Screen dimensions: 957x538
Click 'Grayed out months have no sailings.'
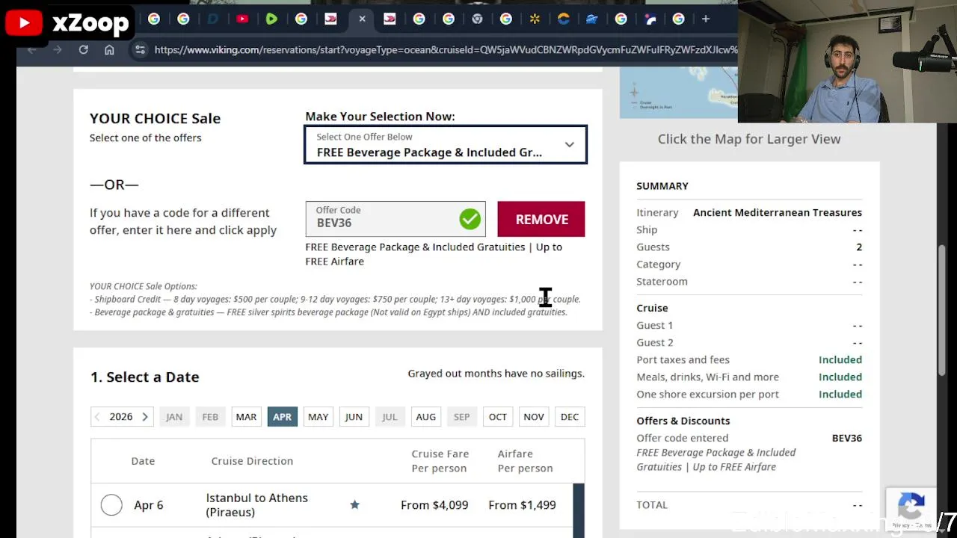pyautogui.click(x=496, y=374)
